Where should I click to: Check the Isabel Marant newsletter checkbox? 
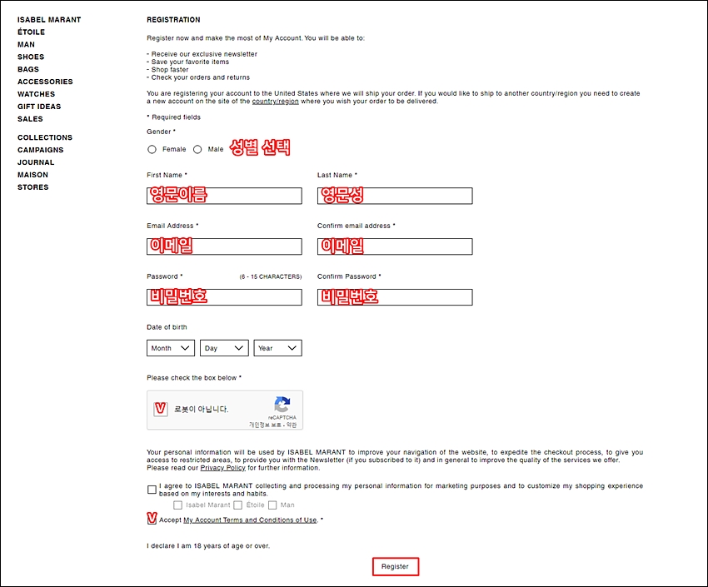pyautogui.click(x=178, y=505)
